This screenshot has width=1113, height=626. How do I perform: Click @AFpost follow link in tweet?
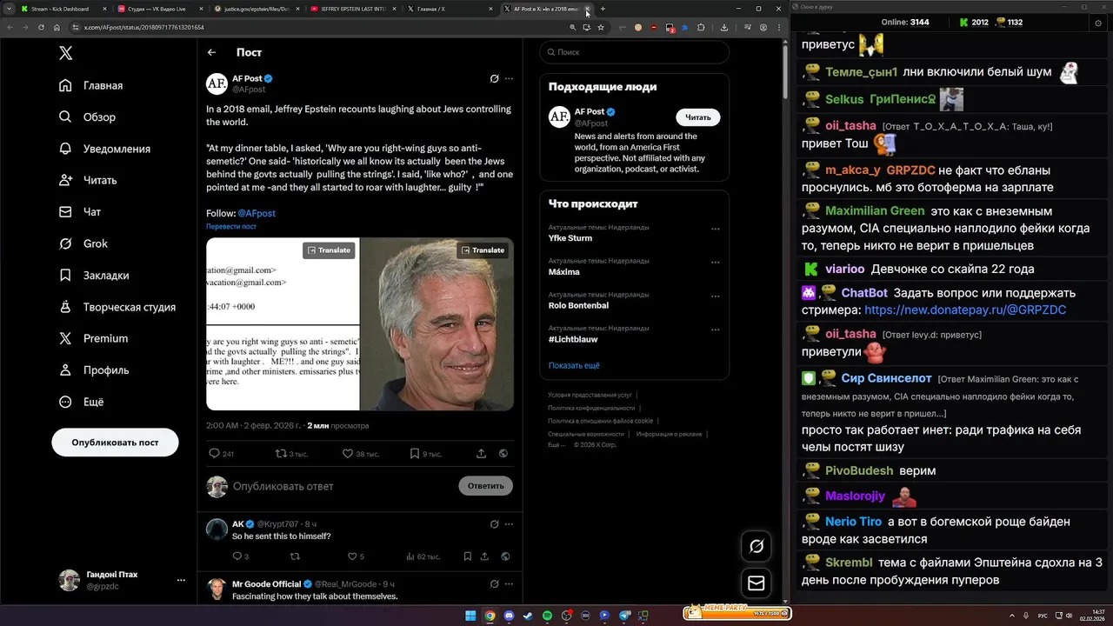click(257, 213)
